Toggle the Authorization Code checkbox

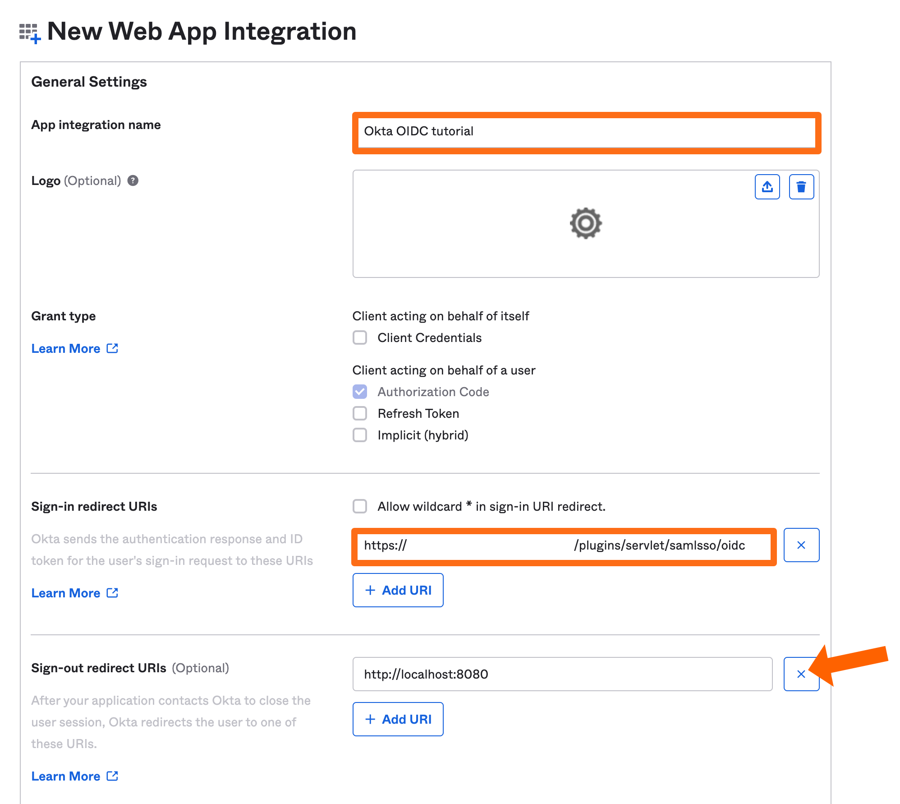[x=360, y=392]
